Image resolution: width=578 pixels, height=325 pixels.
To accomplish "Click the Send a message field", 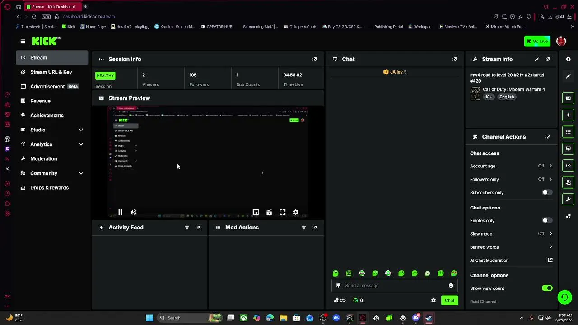I will tap(395, 285).
